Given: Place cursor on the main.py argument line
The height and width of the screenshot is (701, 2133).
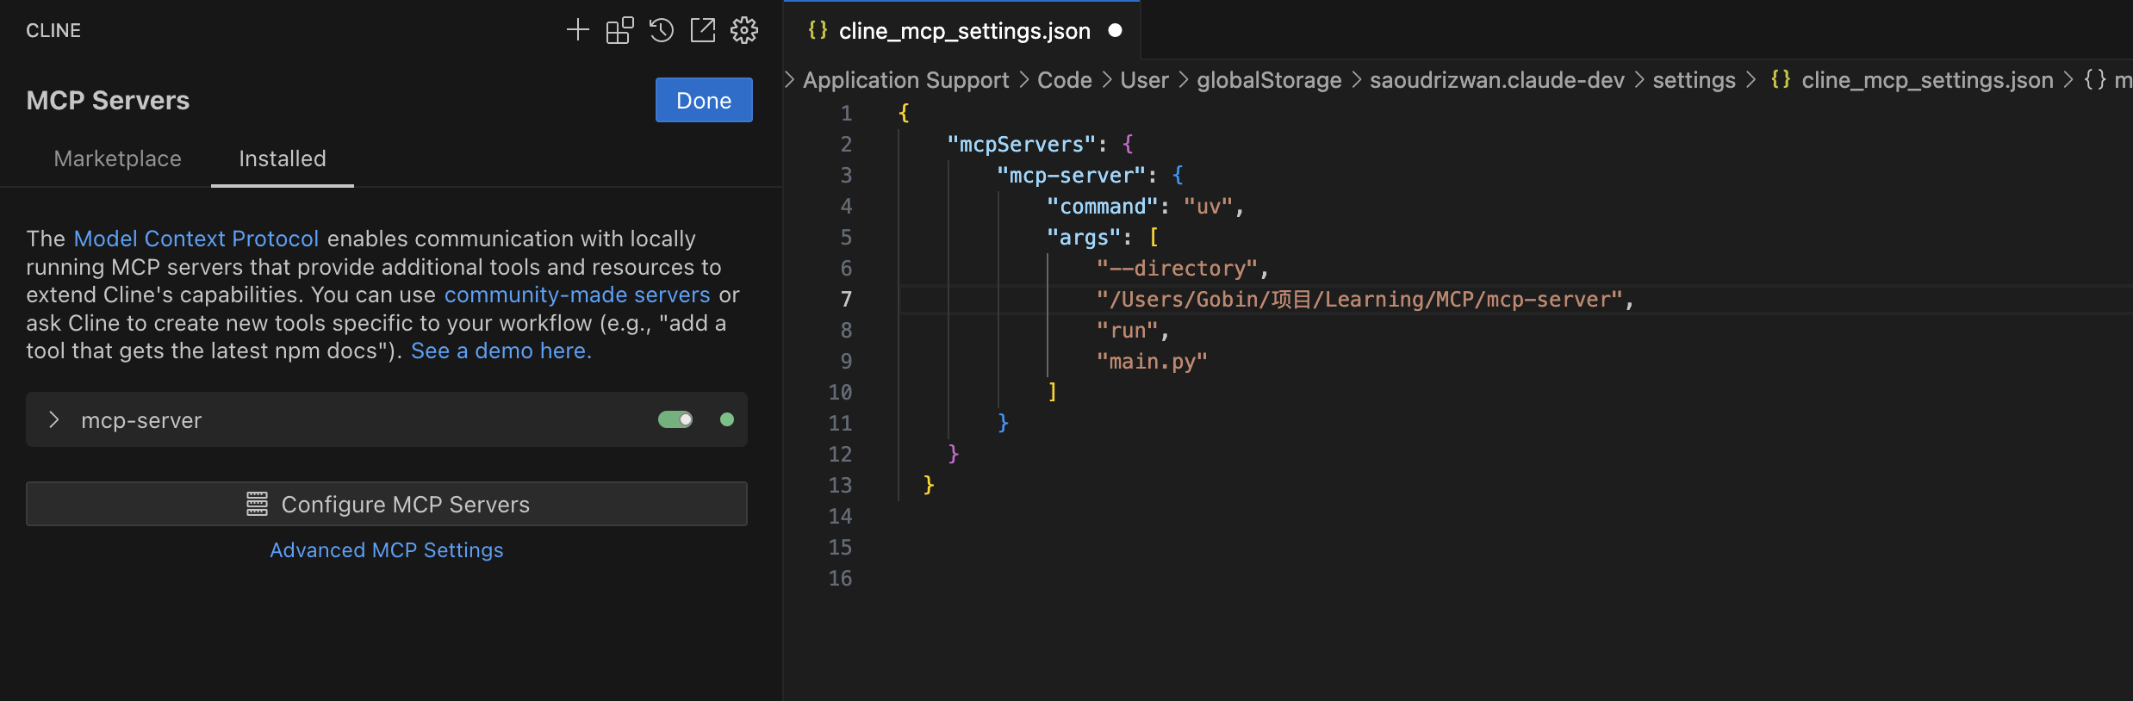Looking at the screenshot, I should (x=1152, y=362).
